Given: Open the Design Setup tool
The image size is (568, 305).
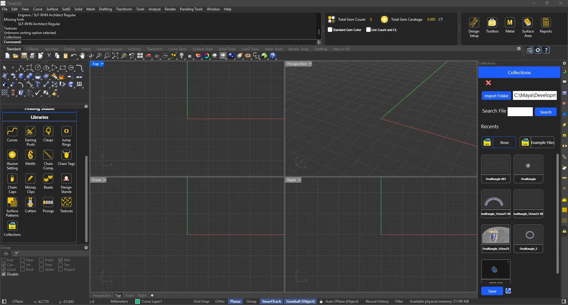Looking at the screenshot, I should pyautogui.click(x=474, y=23).
